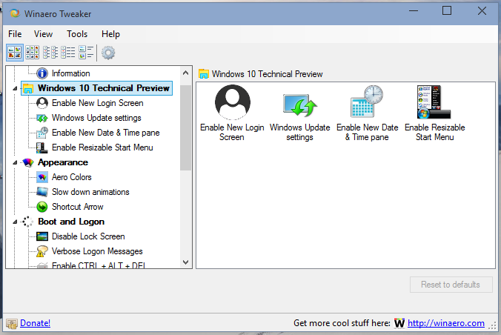The image size is (501, 335).
Task: Click the Enable Resizable Start Menu large icon
Action: pos(434,102)
